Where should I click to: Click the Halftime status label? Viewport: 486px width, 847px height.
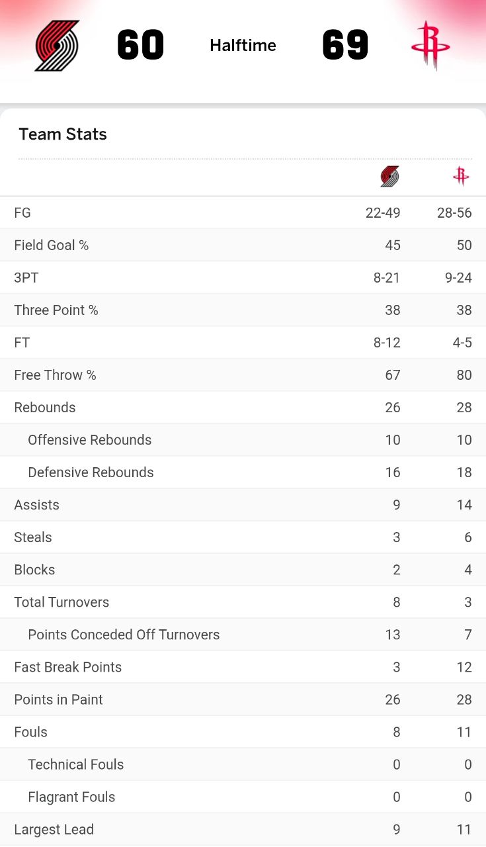(243, 45)
